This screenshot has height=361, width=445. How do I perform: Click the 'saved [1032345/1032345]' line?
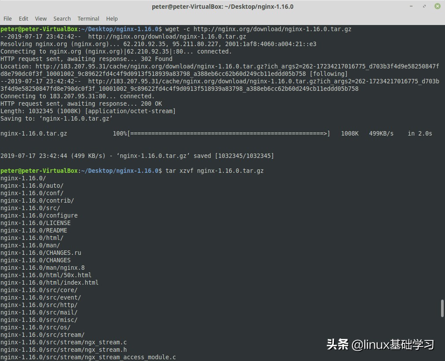point(137,156)
